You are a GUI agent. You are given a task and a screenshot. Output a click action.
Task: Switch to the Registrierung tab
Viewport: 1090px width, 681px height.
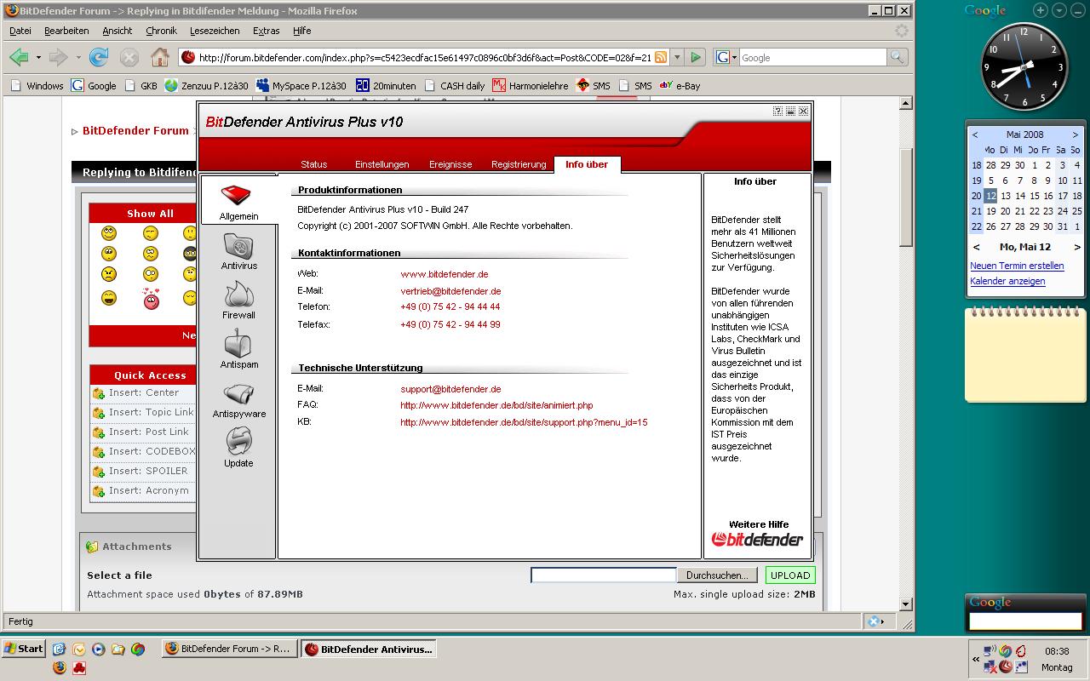pyautogui.click(x=519, y=164)
